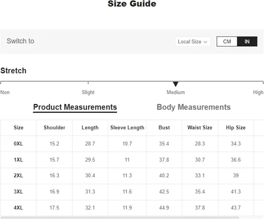This screenshot has width=264, height=219.
Task: Click the 3XL shoulder value 16.9
Action: tap(54, 192)
